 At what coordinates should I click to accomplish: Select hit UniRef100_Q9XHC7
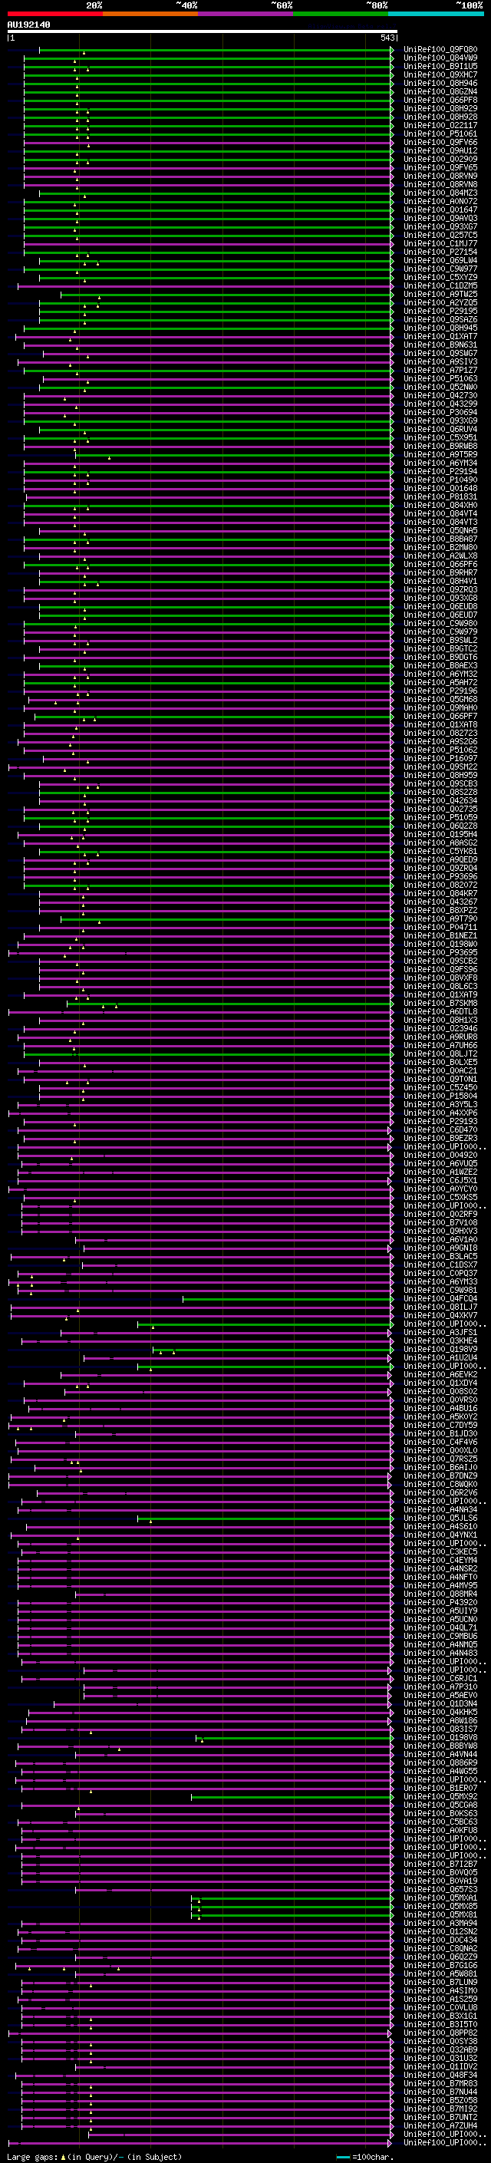pyautogui.click(x=440, y=74)
